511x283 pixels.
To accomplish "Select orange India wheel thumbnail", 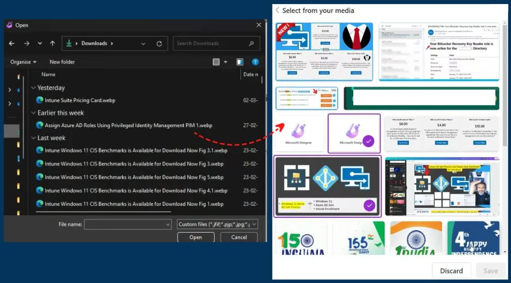I will [x=416, y=238].
